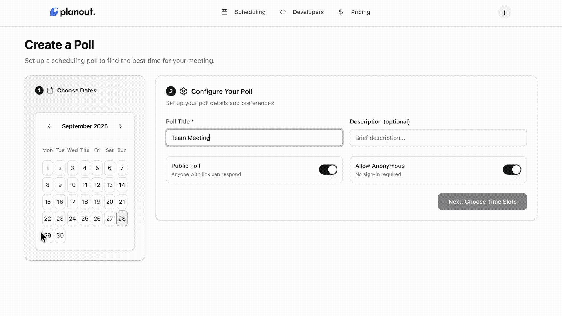Navigate to the Developers page

tap(308, 12)
